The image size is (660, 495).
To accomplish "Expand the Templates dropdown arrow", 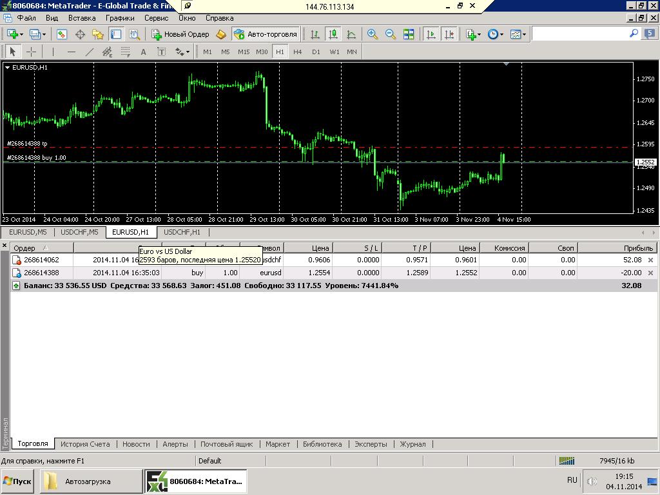I will tap(525, 35).
